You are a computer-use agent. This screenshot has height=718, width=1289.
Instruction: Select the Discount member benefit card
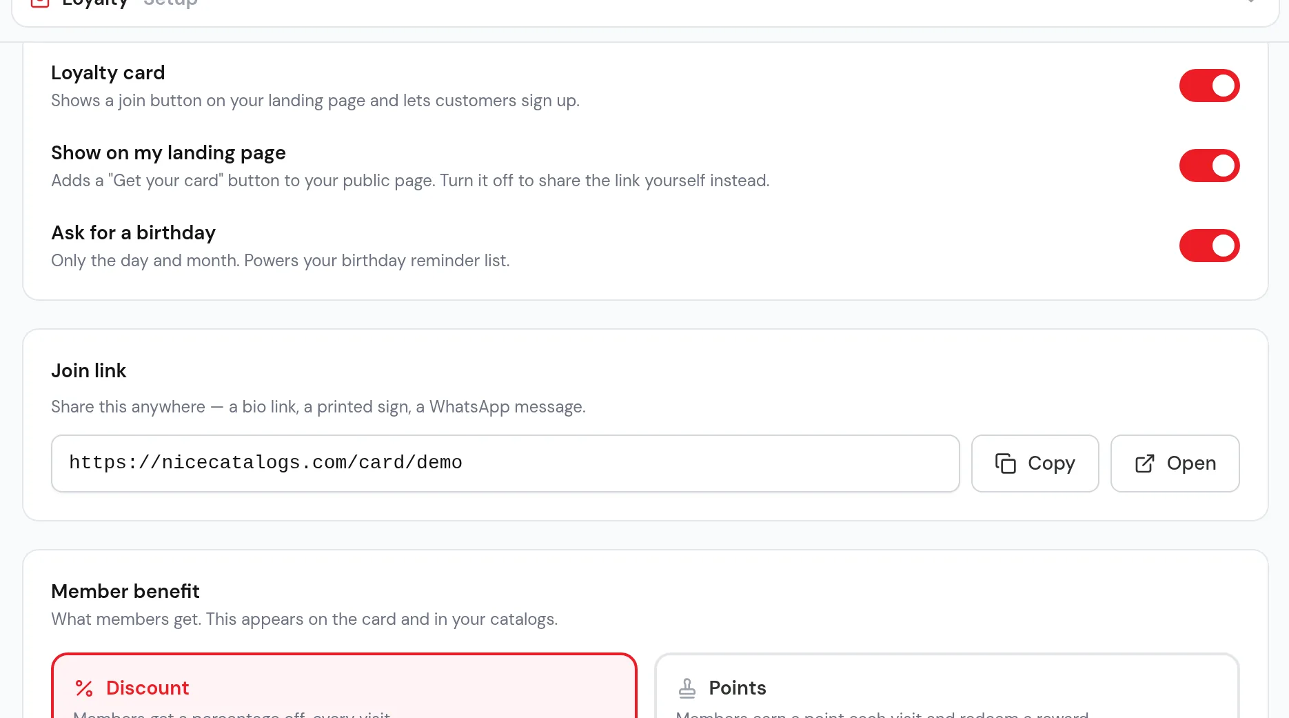(x=344, y=686)
